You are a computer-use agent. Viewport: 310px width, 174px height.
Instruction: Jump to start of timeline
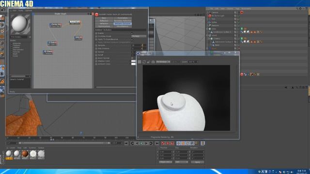coord(126,144)
